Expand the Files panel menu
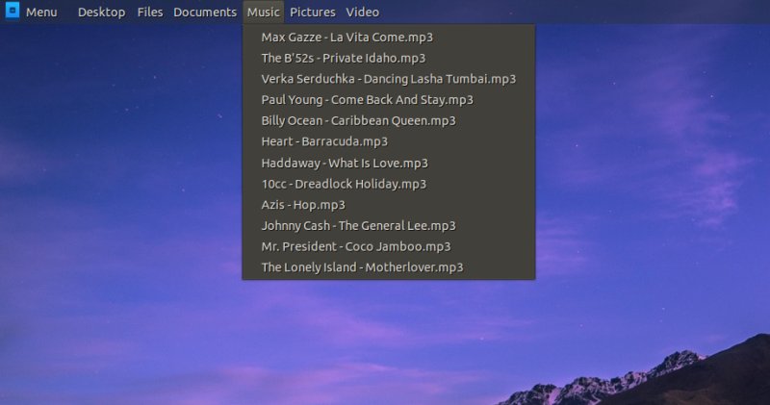 150,13
